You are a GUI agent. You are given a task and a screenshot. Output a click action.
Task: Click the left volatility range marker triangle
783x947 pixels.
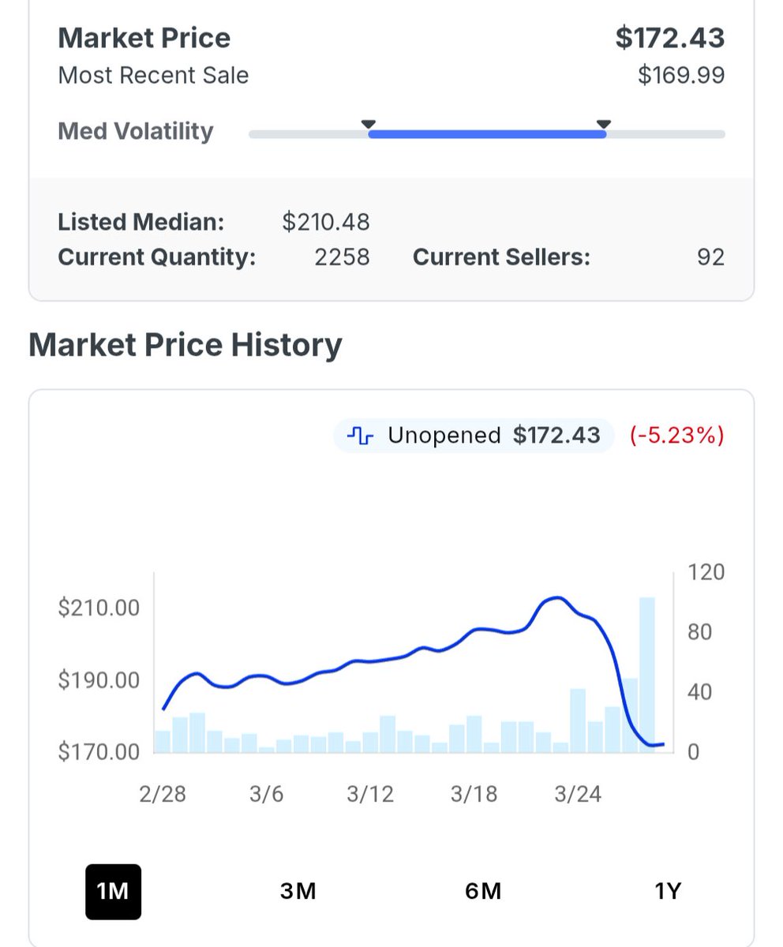tap(368, 124)
